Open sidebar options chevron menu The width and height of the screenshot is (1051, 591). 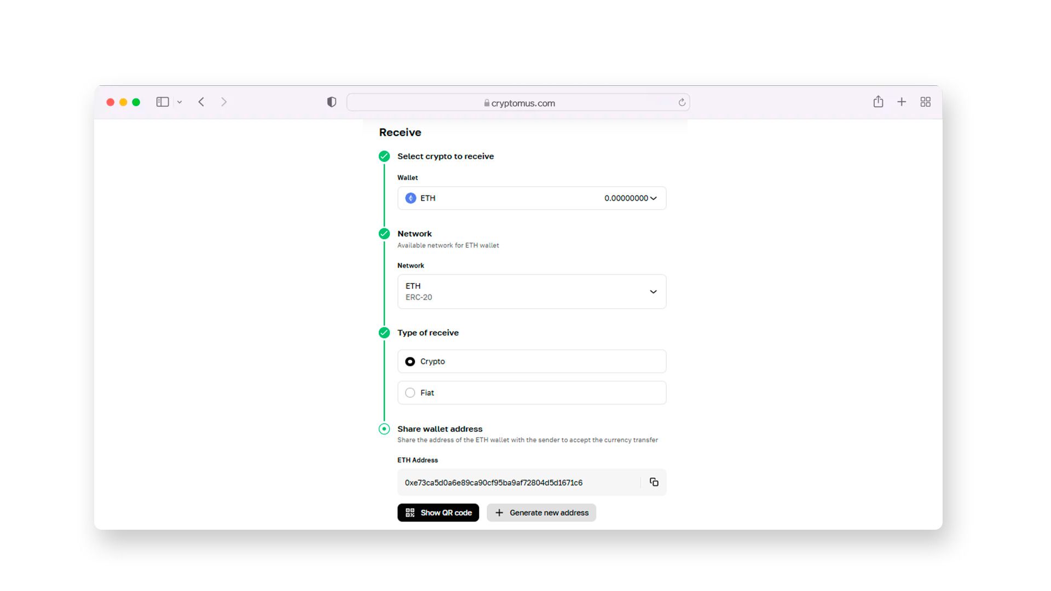[x=180, y=102]
